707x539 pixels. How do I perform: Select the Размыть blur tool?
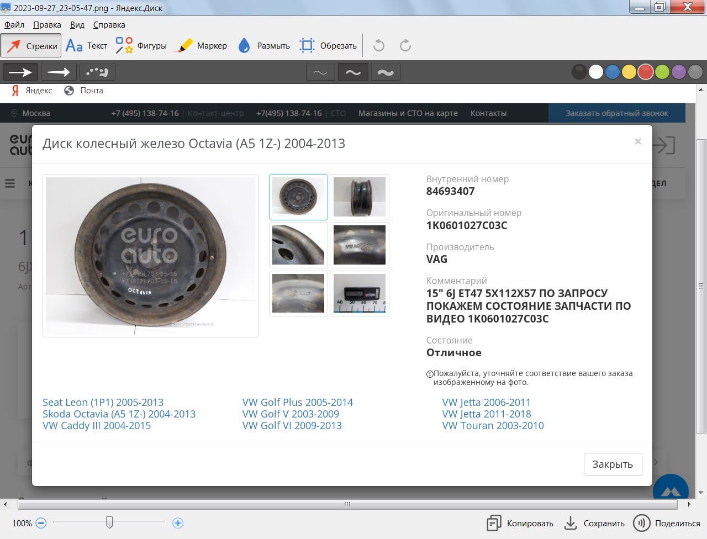264,46
